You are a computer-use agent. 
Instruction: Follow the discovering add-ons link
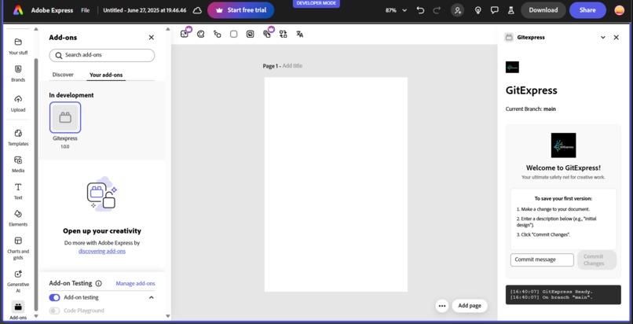point(102,251)
